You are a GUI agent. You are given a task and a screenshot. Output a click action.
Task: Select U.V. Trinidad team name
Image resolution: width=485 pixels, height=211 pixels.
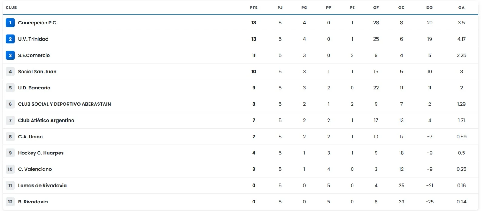coord(33,39)
